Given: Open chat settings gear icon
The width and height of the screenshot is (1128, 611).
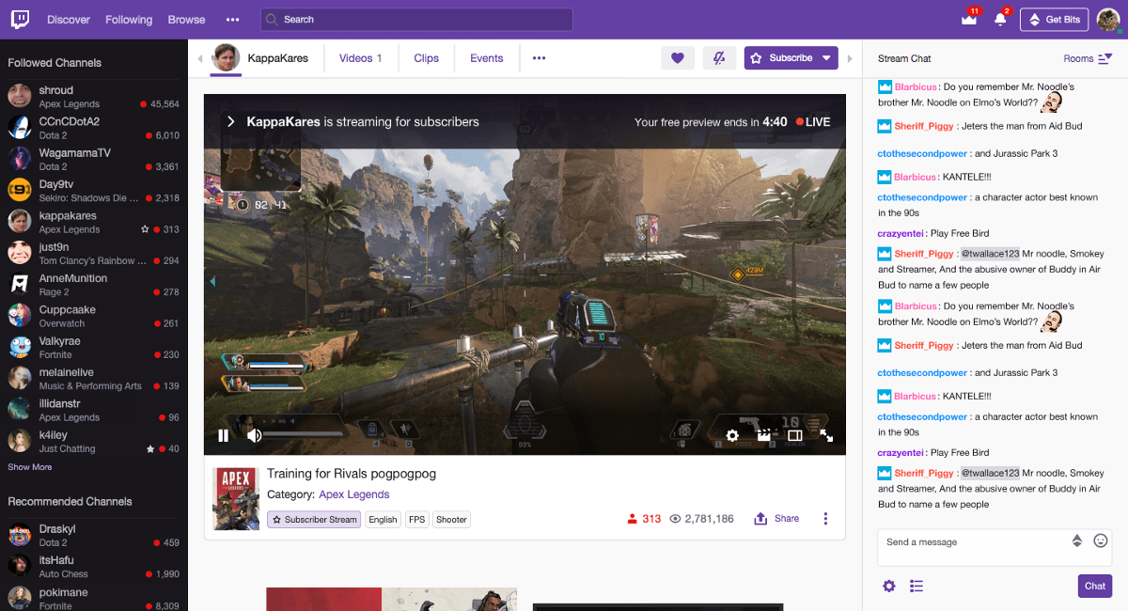Looking at the screenshot, I should [x=889, y=587].
